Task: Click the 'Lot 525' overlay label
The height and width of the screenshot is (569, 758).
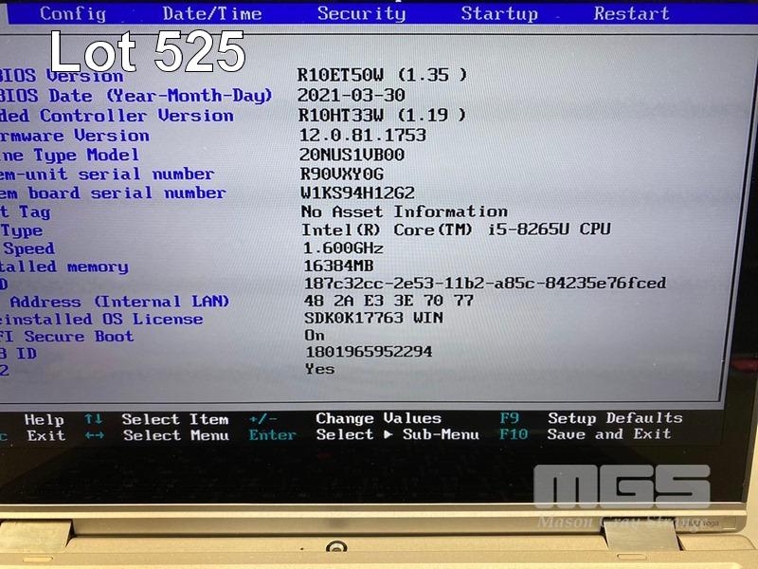Action: click(147, 52)
